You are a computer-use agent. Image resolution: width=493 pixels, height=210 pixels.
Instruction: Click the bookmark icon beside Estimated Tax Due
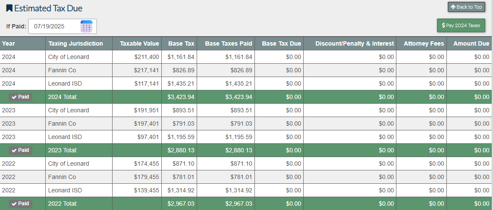tap(9, 8)
